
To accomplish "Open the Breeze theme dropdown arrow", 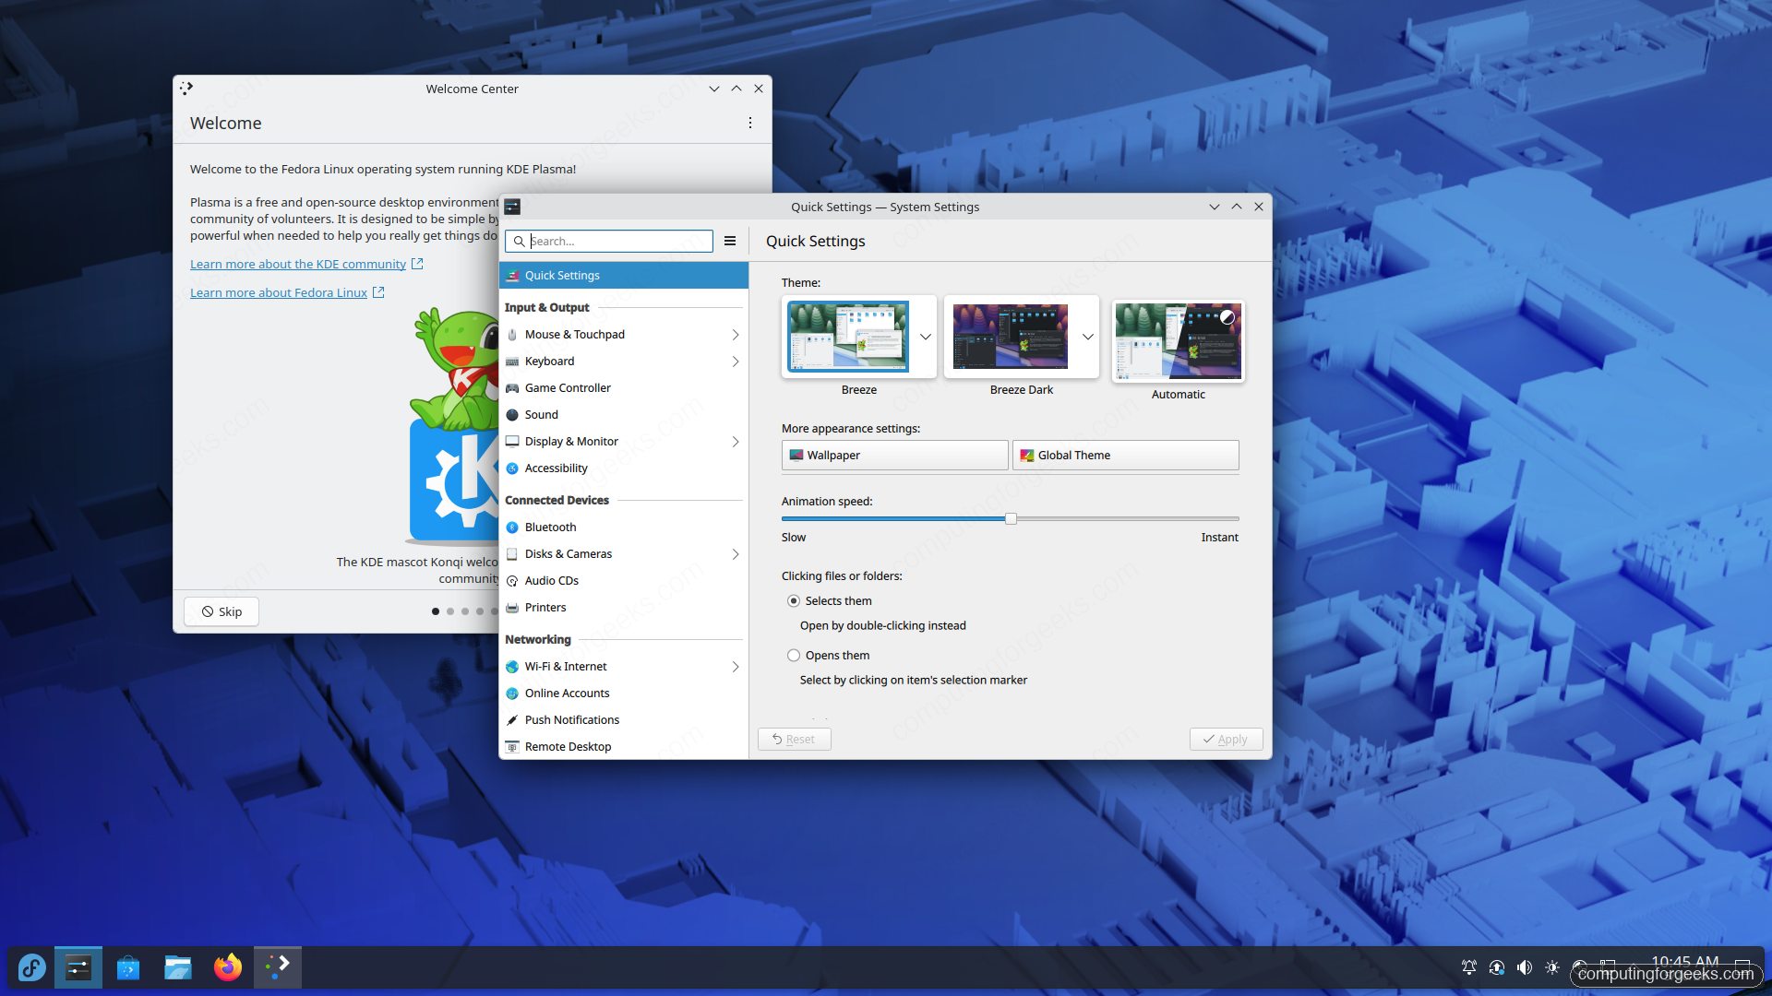I will (926, 337).
